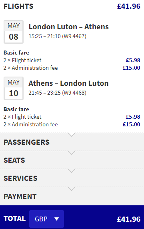Viewport: 144px width, 229px height.
Task: Click the chevron notch above PASSENGERS
Action: point(72,134)
